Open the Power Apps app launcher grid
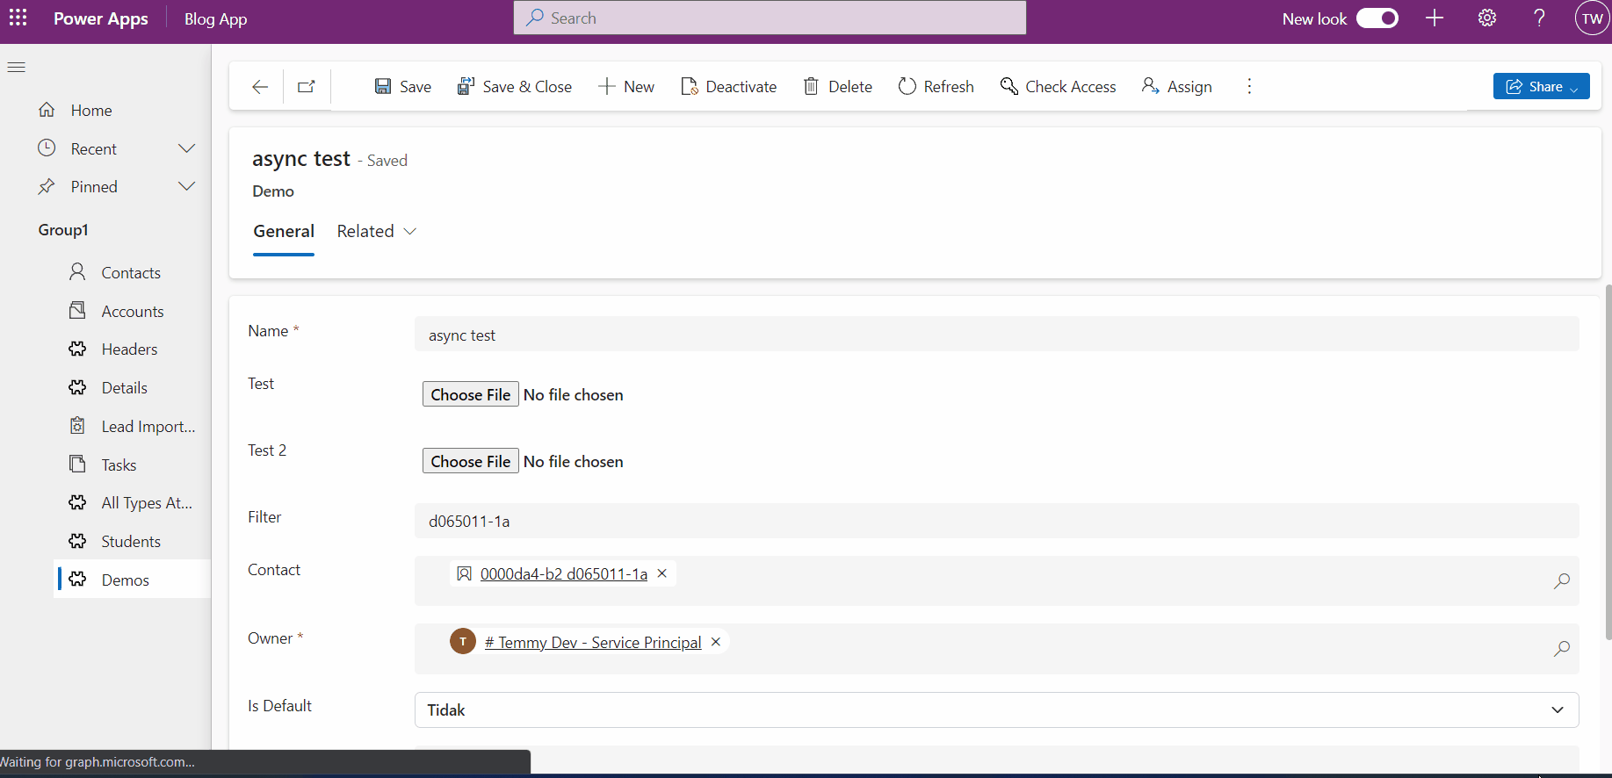Viewport: 1612px width, 778px height. [18, 18]
